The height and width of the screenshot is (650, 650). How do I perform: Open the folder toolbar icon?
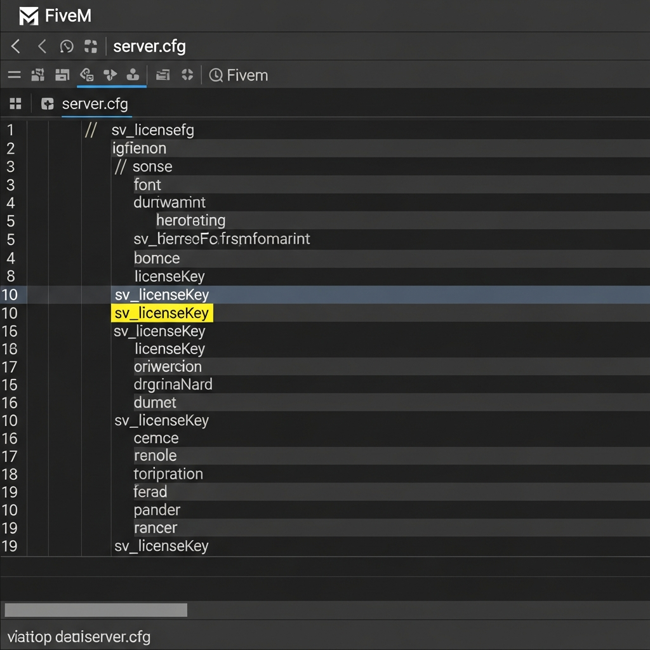click(x=162, y=75)
